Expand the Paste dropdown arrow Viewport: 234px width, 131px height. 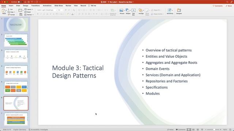click(x=6, y=11)
